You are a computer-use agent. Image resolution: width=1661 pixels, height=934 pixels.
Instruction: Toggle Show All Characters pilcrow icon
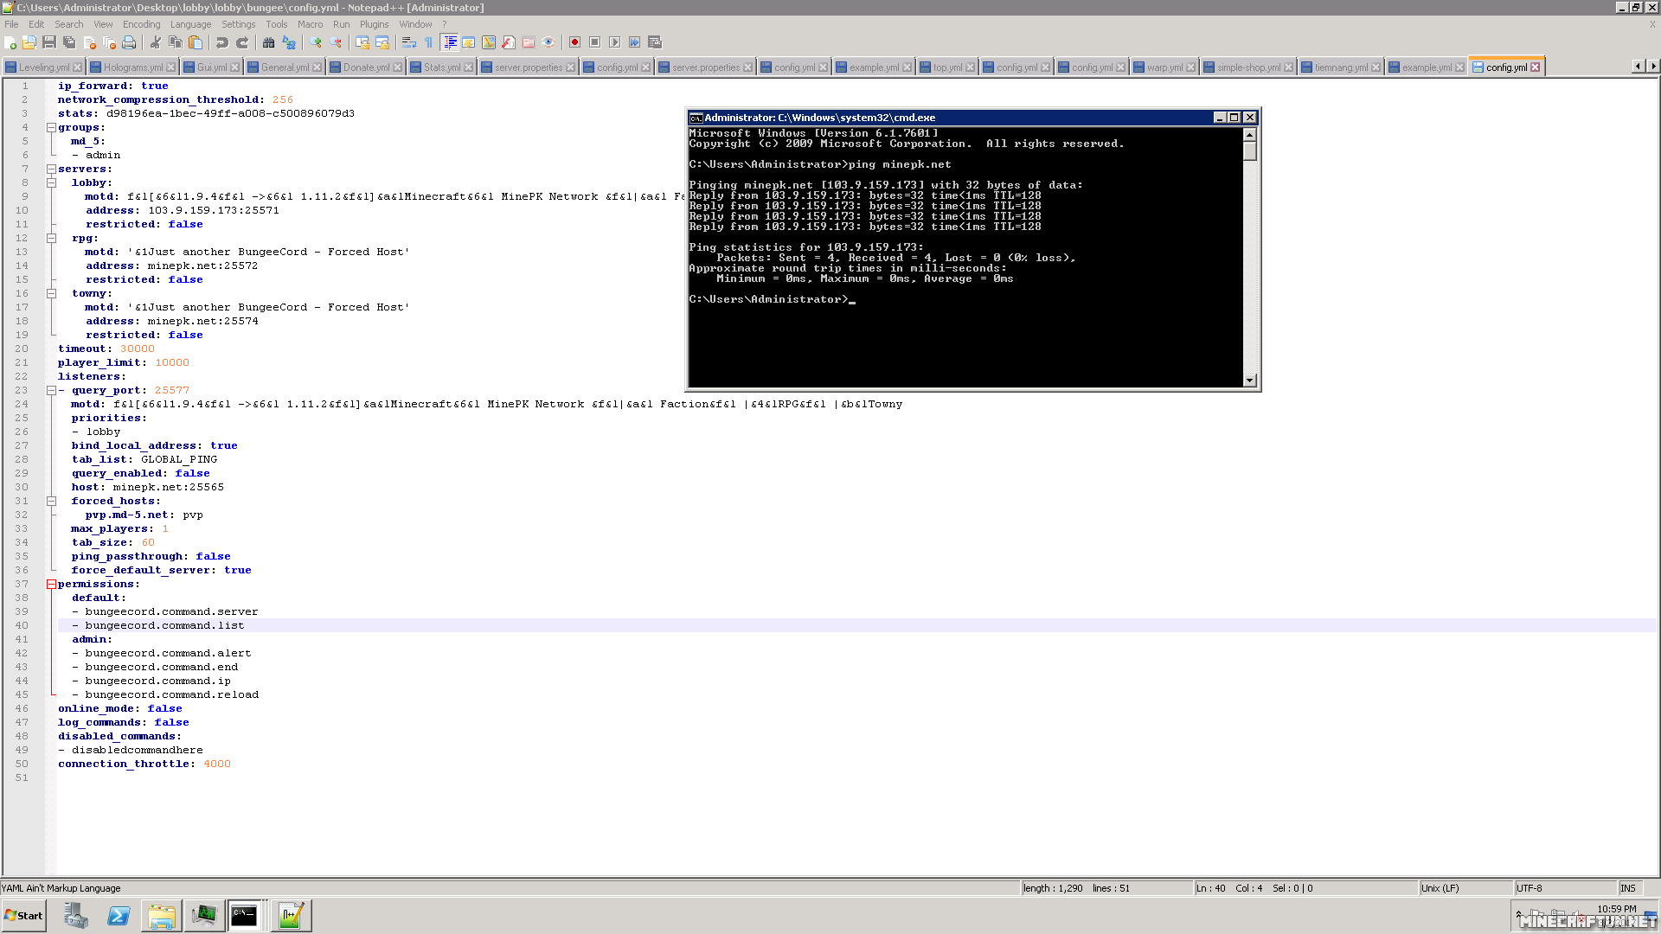(x=428, y=42)
